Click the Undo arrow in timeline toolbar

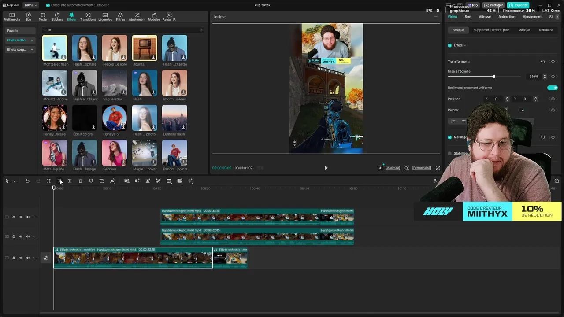click(x=27, y=181)
